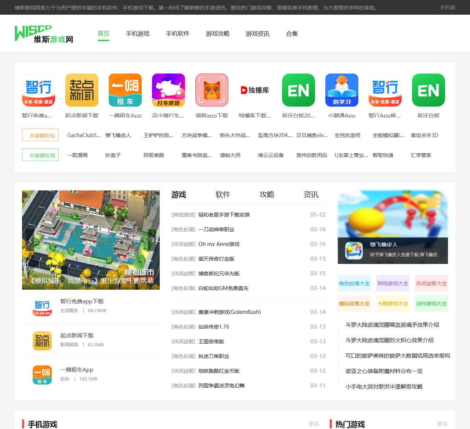Image resolution: width=470 pixels, height=429 pixels.
Task: Switch to the 攻略 list tab
Action: point(267,194)
